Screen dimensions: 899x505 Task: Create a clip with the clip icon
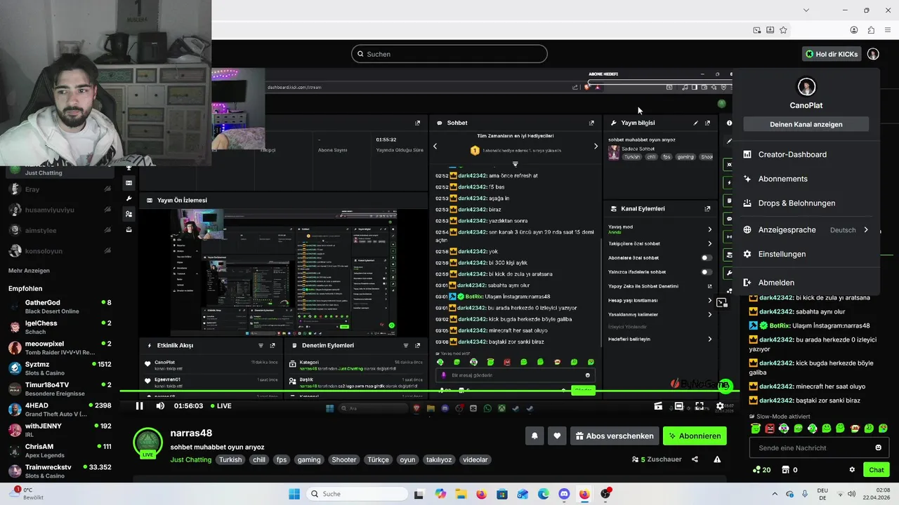point(658,406)
